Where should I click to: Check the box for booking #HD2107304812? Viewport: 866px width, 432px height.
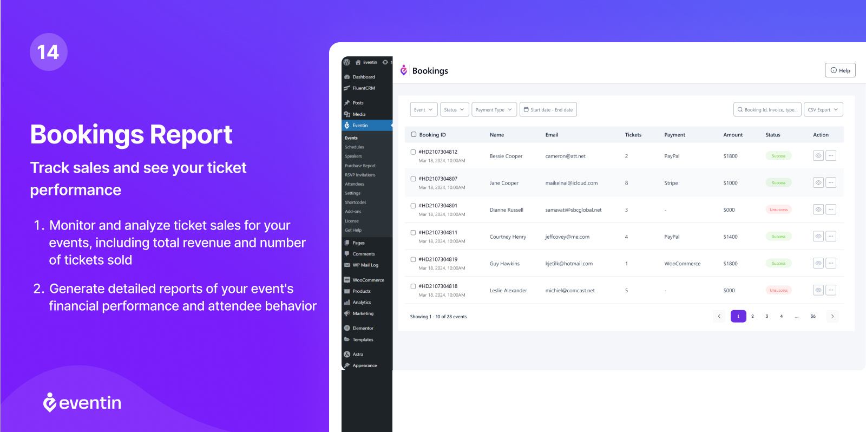(x=413, y=152)
